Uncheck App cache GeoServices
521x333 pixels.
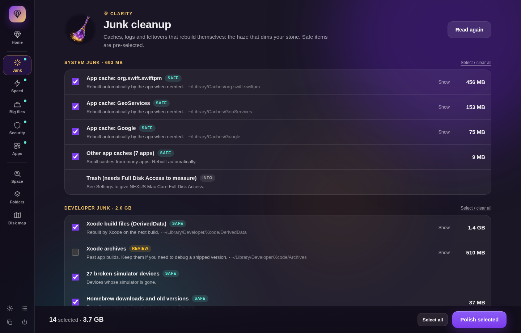coord(75,106)
